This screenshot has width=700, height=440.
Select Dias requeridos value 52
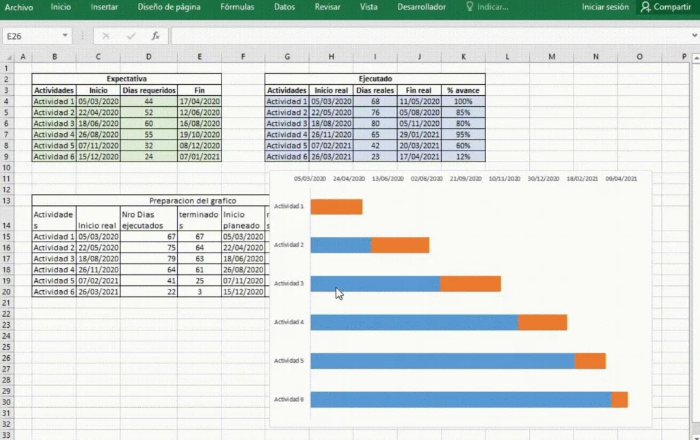(148, 113)
